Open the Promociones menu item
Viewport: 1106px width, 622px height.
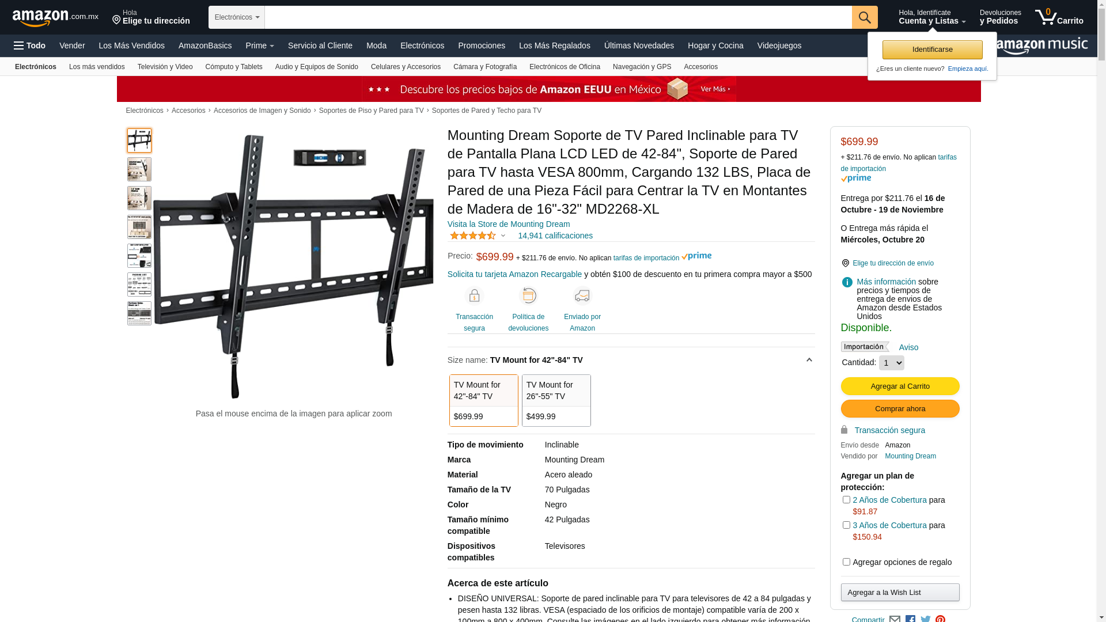(x=482, y=45)
